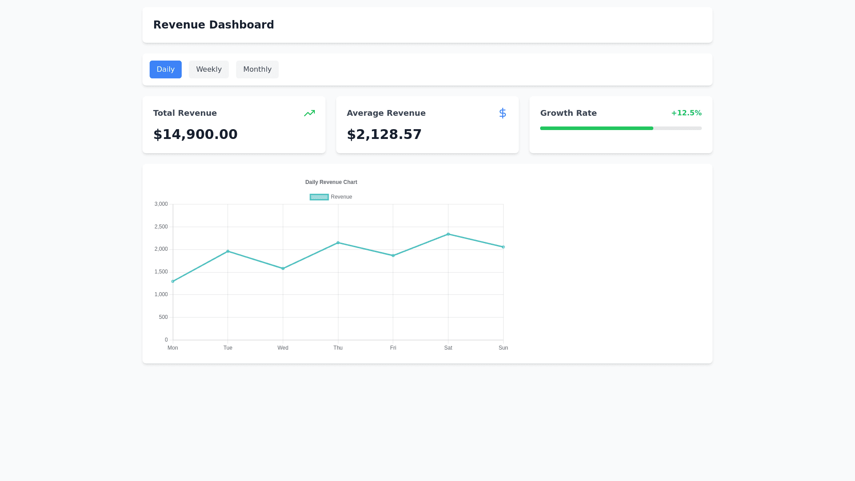Image resolution: width=855 pixels, height=481 pixels.
Task: Click the Wednesday data point on chart
Action: pyautogui.click(x=283, y=269)
